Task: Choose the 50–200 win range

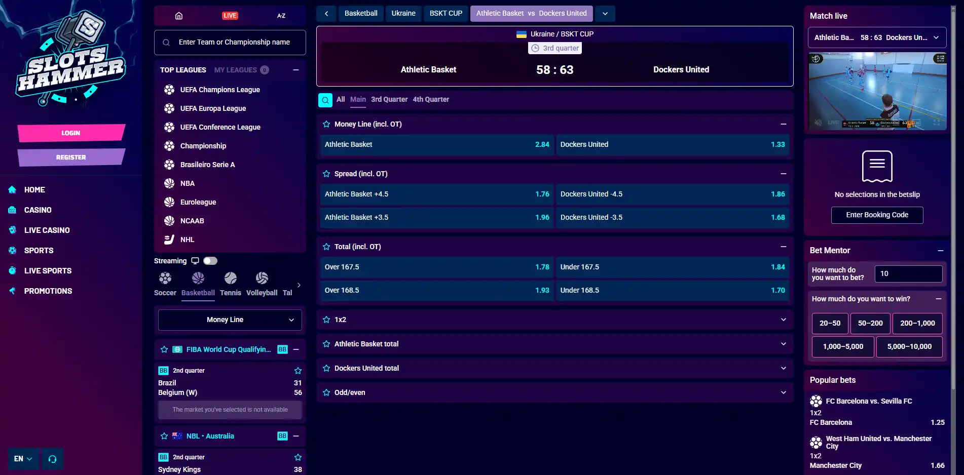Action: 870,324
